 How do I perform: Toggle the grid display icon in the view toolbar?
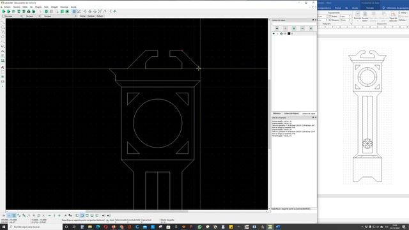[x=74, y=11]
